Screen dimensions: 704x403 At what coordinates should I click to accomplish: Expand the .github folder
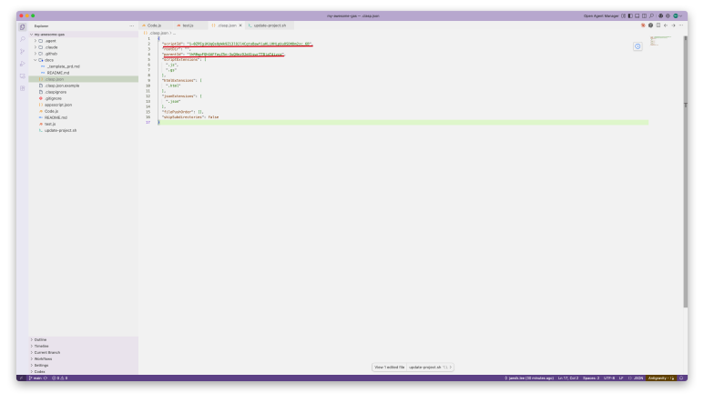51,54
